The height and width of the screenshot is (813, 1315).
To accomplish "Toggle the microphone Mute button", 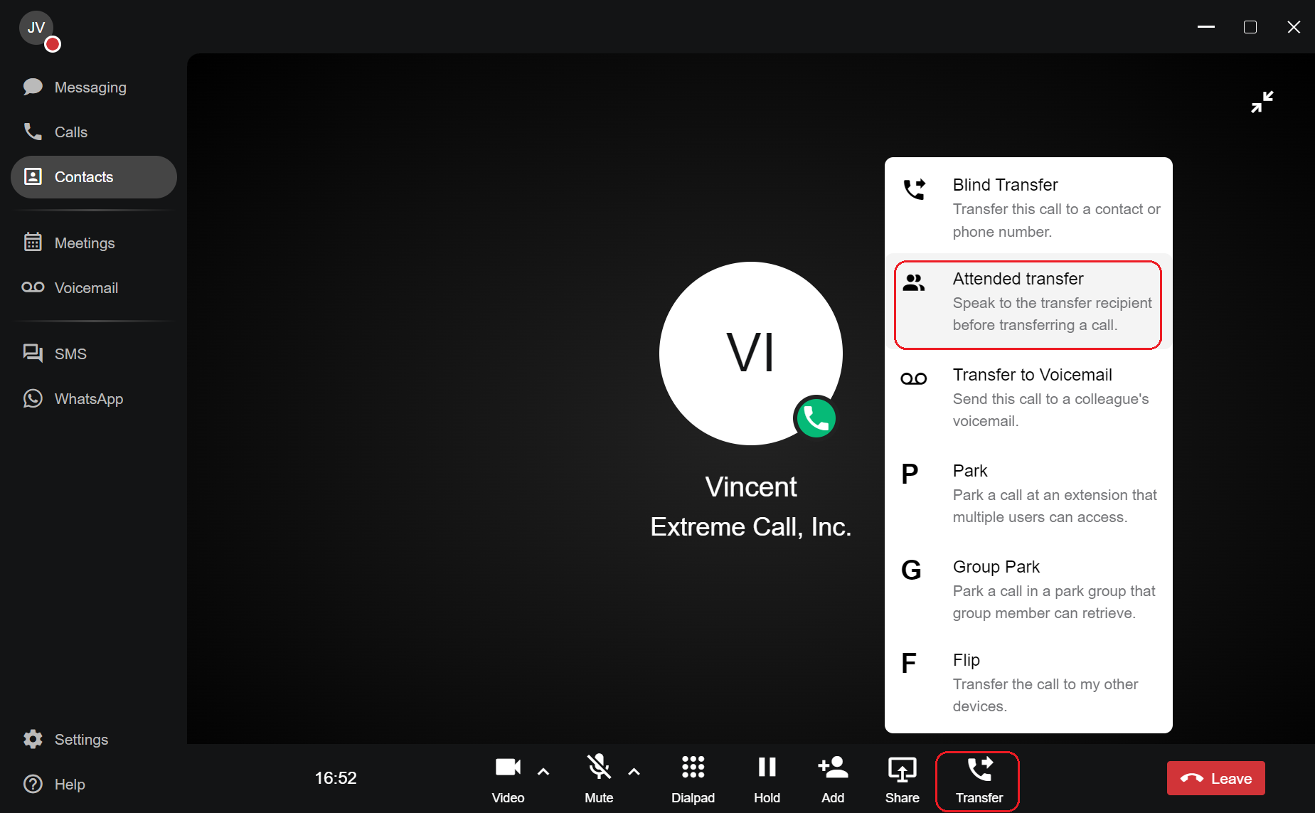I will (x=598, y=779).
